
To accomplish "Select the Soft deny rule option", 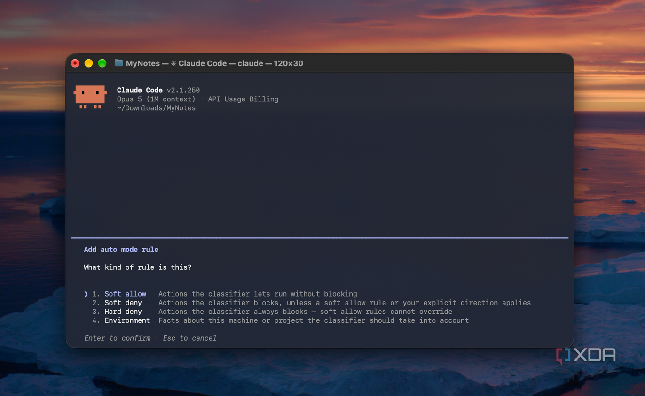I will (x=123, y=303).
